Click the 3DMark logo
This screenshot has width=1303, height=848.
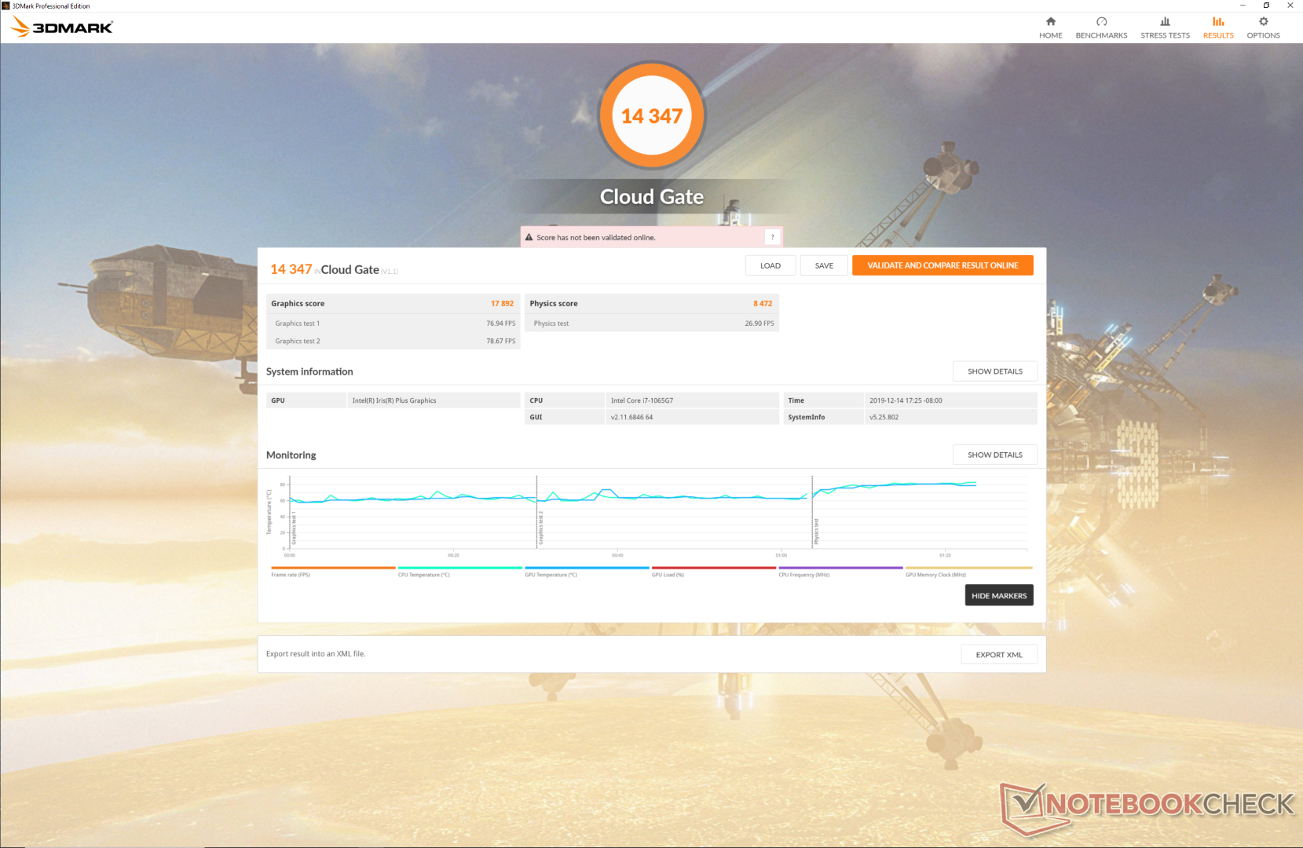pyautogui.click(x=62, y=27)
